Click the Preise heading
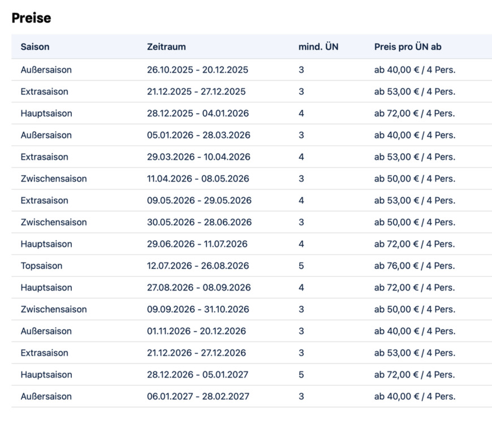This screenshot has height=424, width=492. [x=32, y=18]
